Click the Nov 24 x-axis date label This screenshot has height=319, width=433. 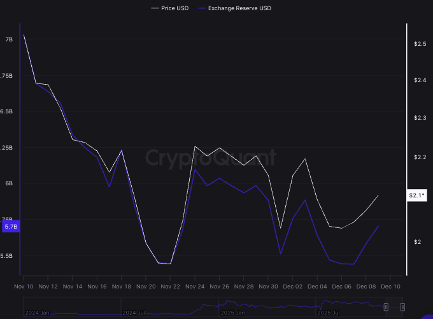point(195,287)
